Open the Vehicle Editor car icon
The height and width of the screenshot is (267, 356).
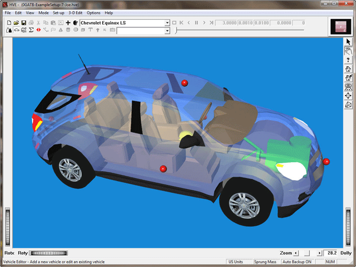[x=16, y=31]
